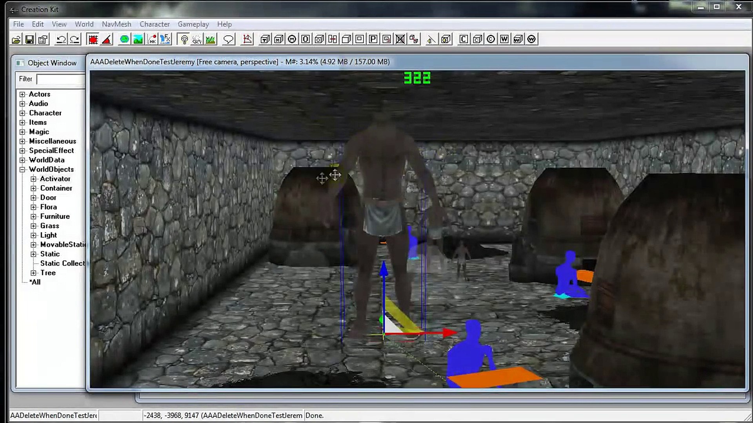
Task: Open the Landscape editing icon
Action: [138, 39]
